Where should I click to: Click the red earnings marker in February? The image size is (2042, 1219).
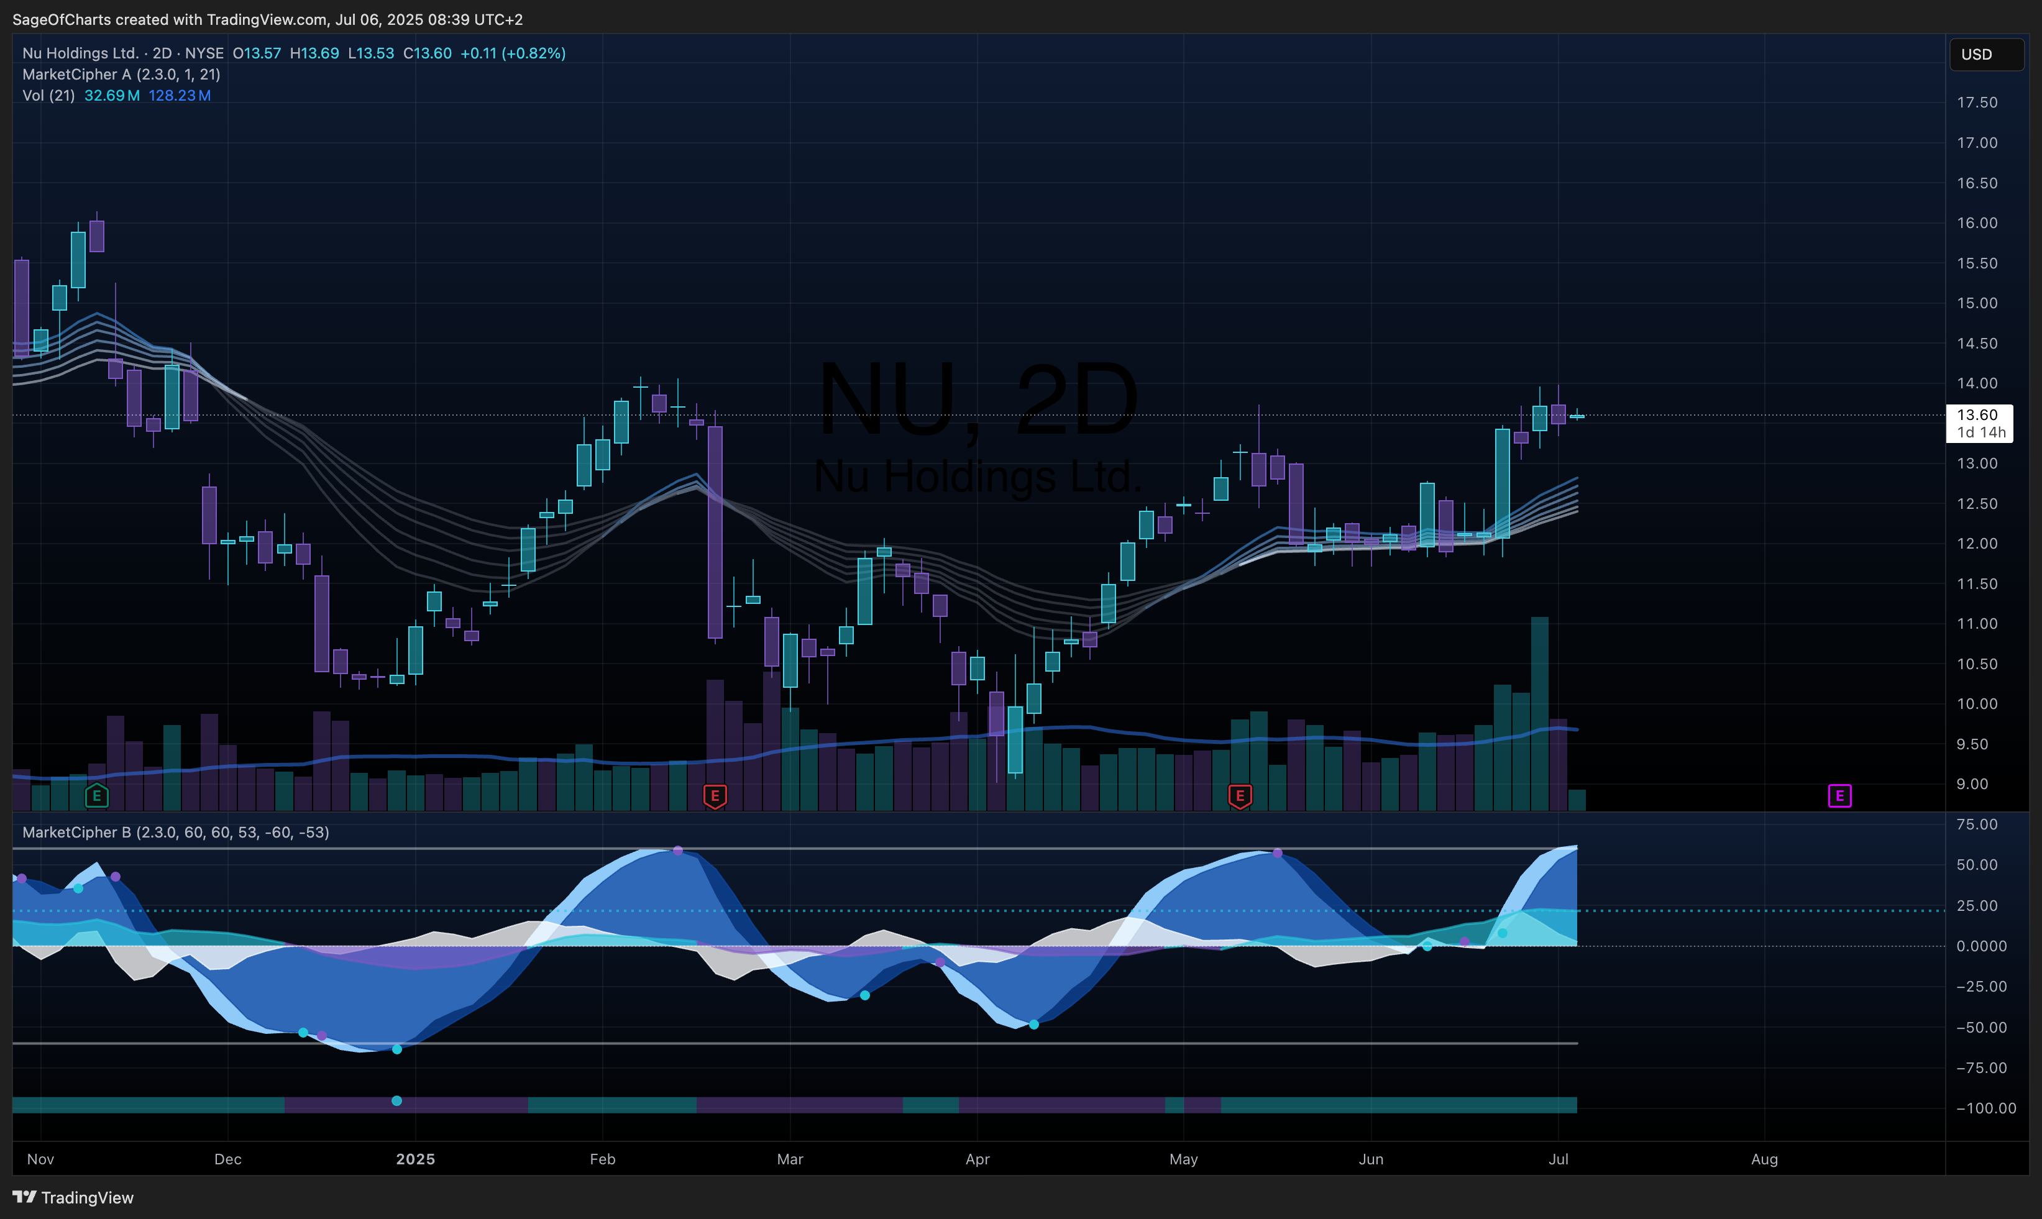715,795
